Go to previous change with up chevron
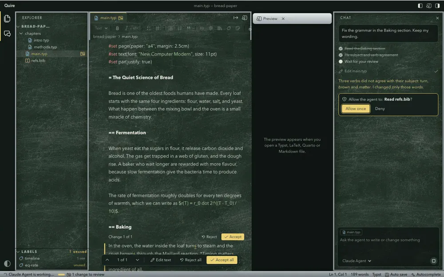 point(107,260)
